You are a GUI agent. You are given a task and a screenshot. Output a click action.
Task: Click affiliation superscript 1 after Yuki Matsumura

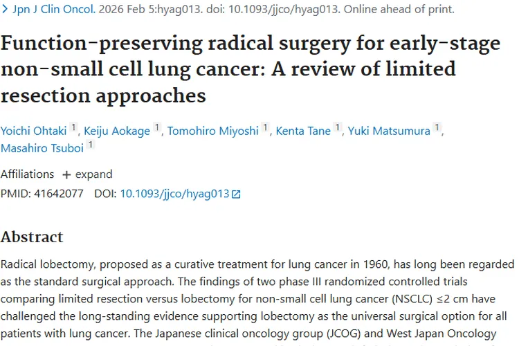point(438,127)
